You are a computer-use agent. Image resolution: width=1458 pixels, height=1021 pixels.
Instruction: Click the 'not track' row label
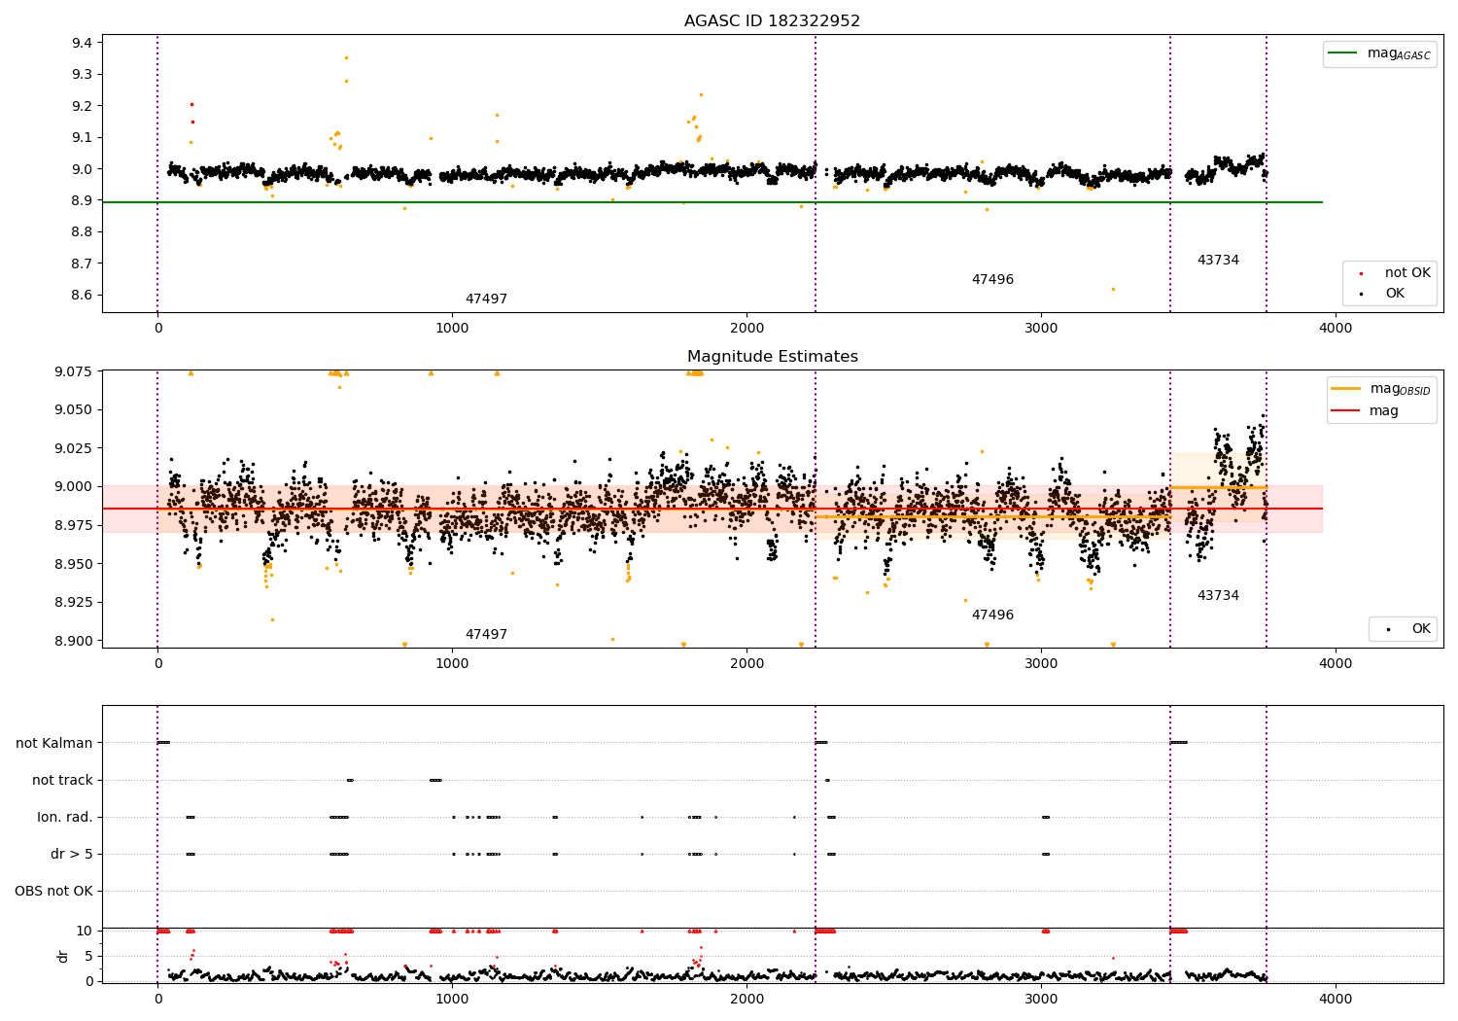click(62, 781)
